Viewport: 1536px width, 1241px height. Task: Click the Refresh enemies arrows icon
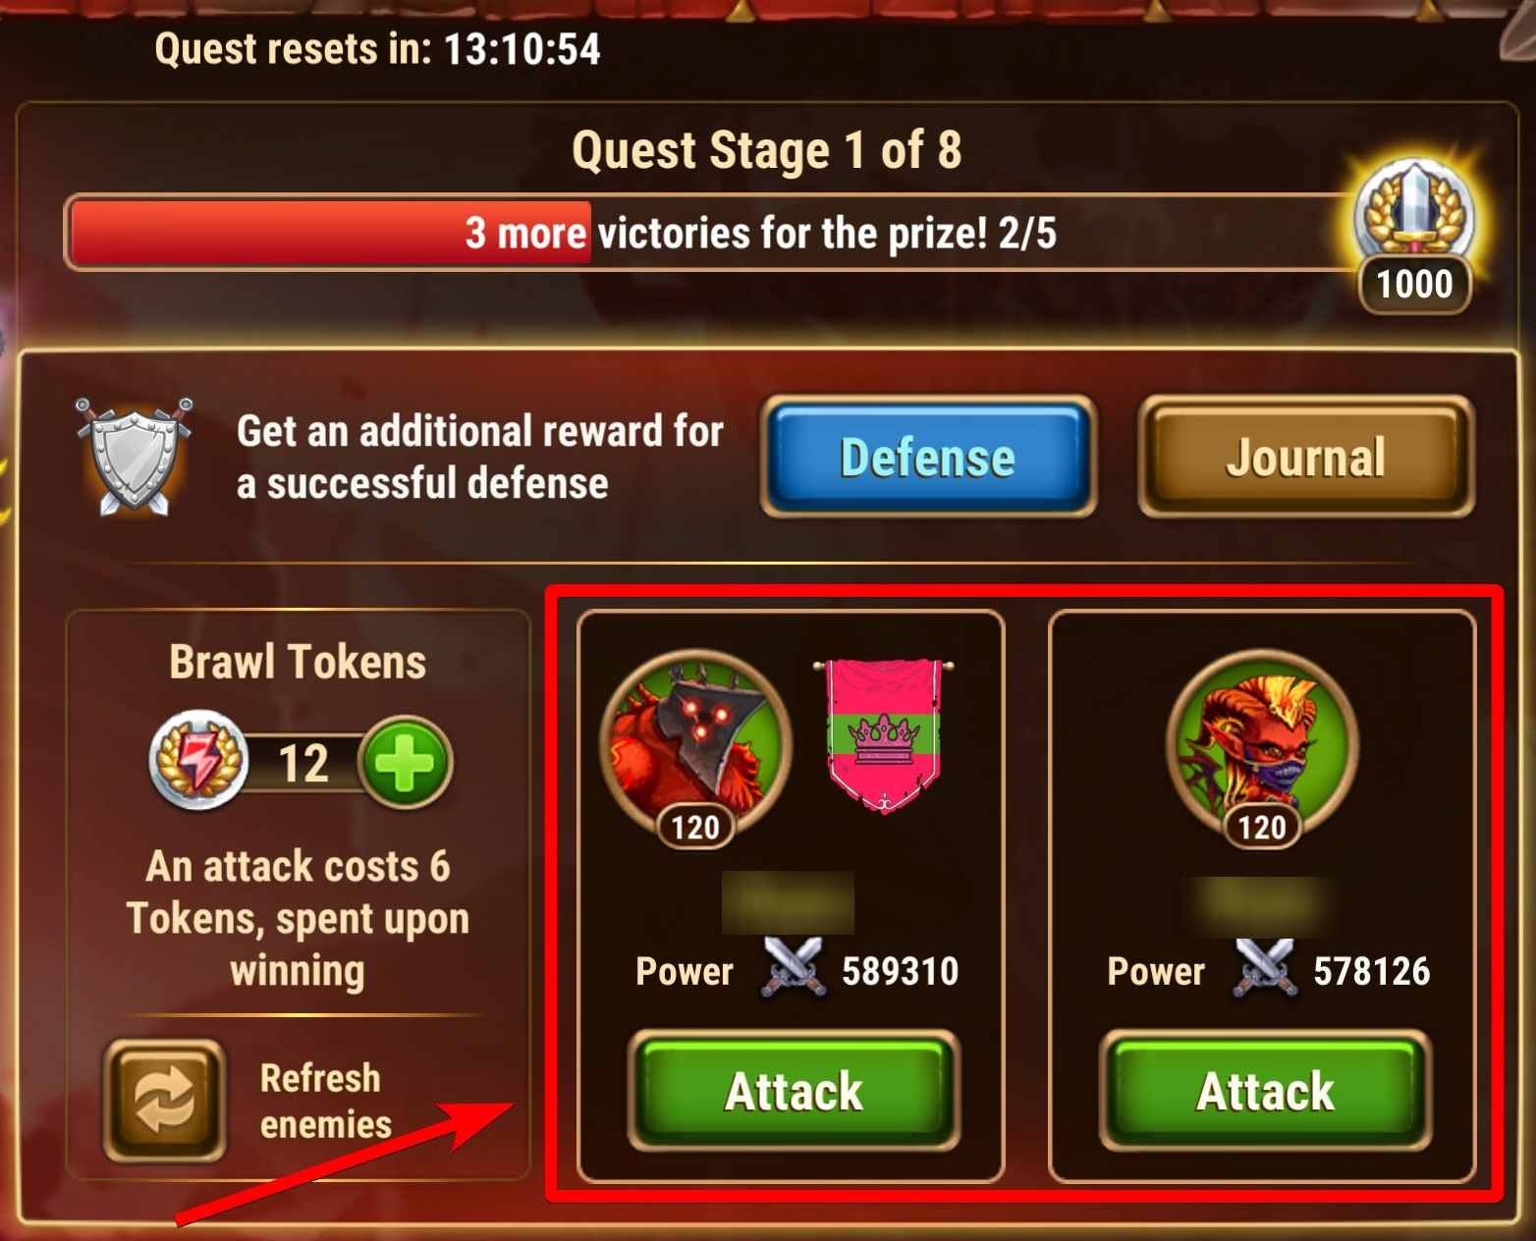165,1101
